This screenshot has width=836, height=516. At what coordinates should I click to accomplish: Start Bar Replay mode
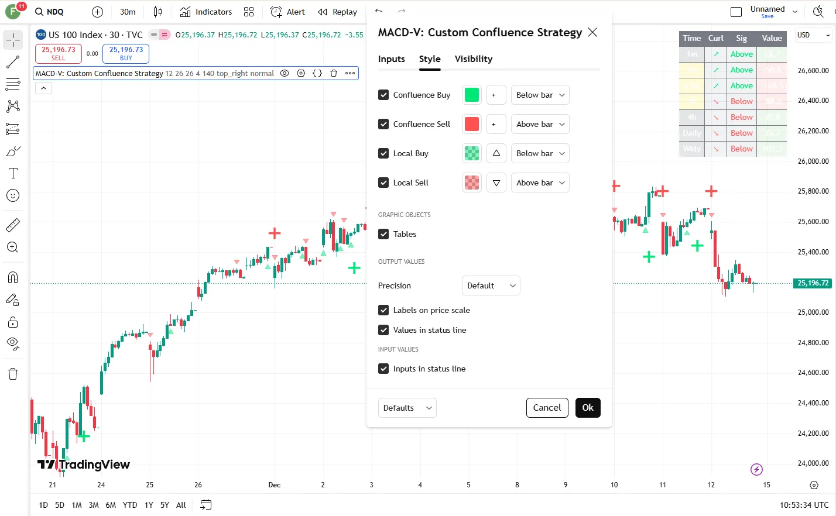337,12
